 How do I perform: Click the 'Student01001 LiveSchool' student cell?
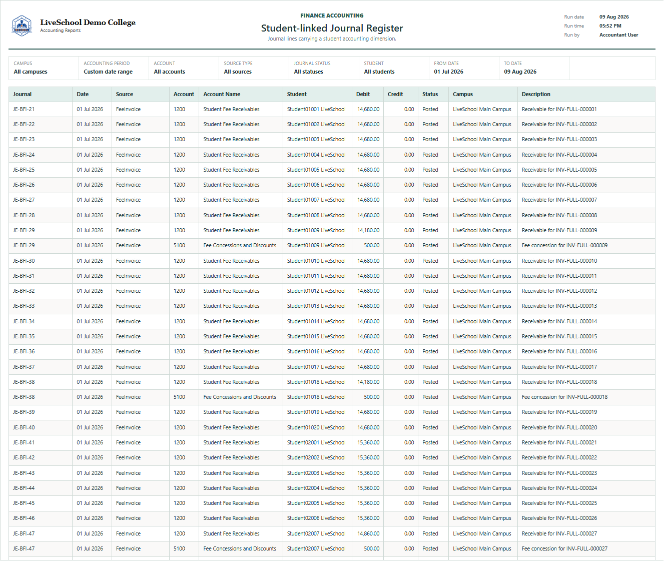[316, 109]
